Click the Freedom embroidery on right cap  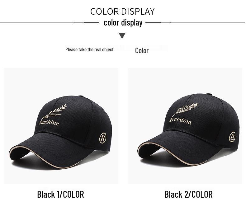click(180, 121)
